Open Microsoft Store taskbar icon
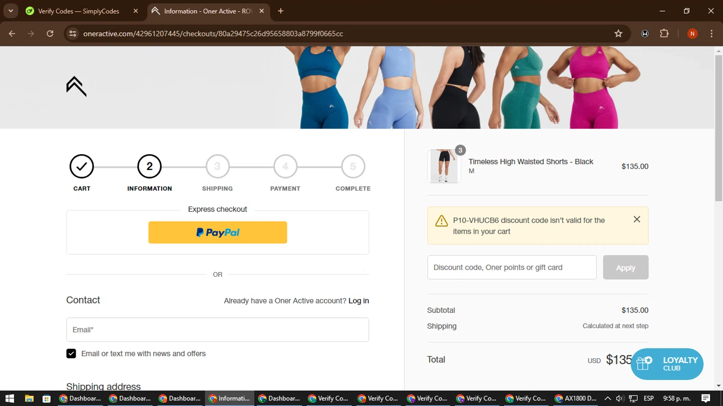Screen dimensions: 723x406 tap(46, 399)
